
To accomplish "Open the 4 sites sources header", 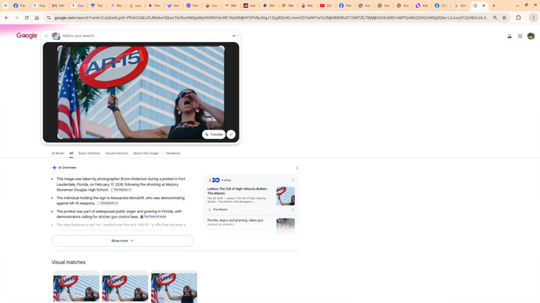I will [220, 180].
